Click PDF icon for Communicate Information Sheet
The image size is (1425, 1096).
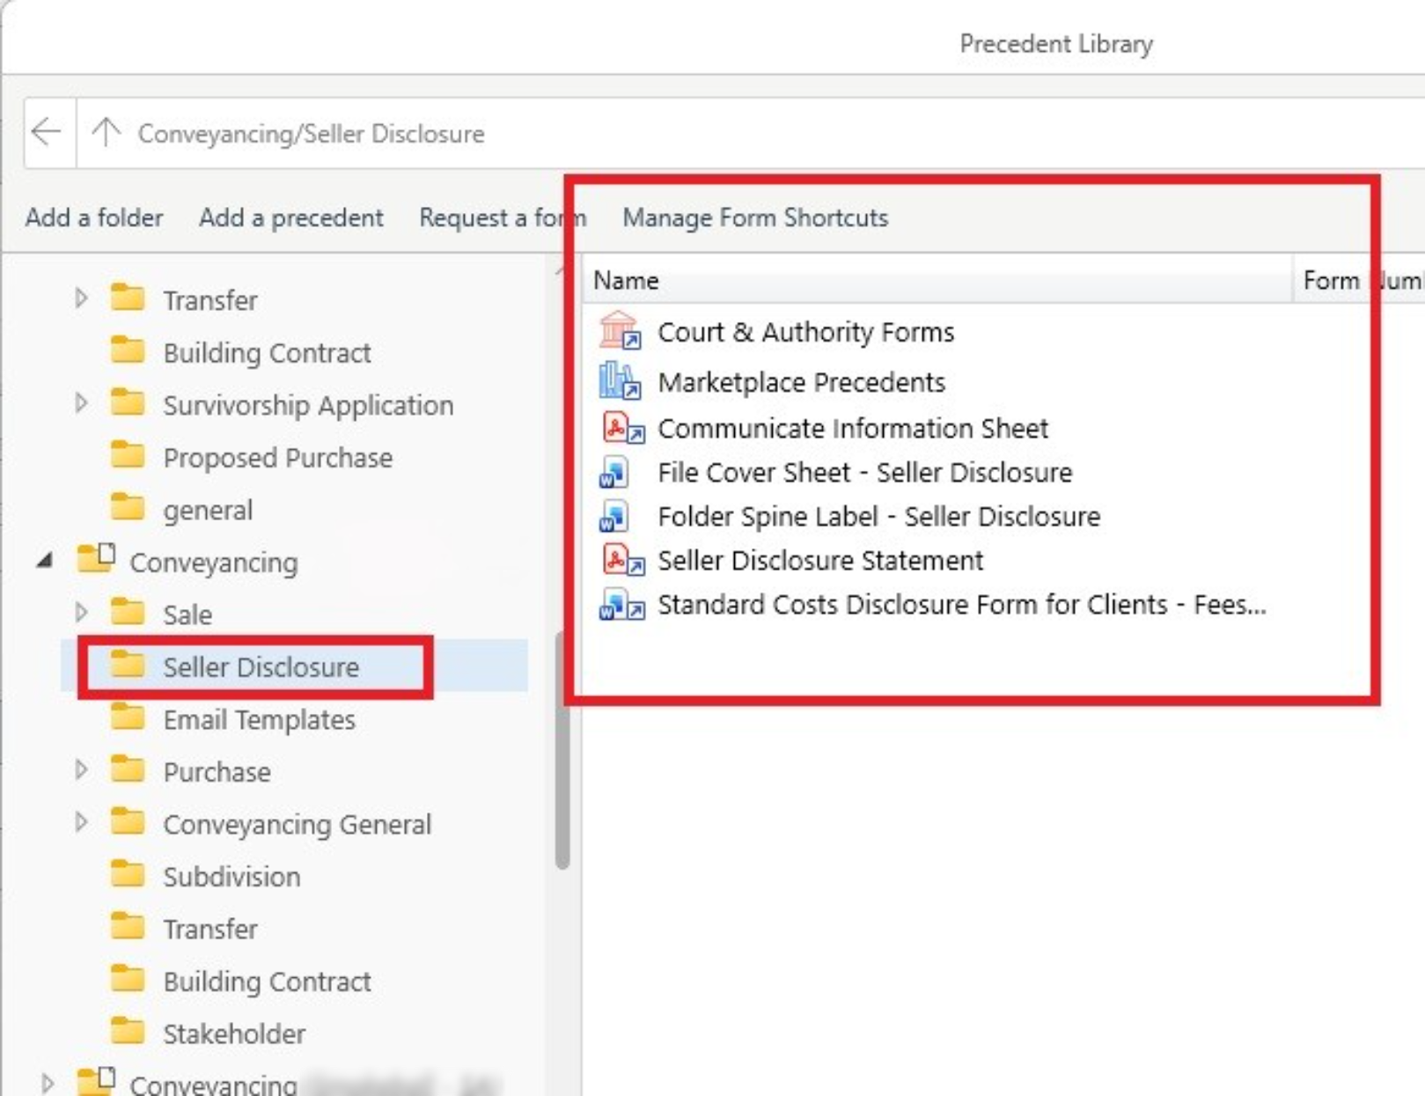pyautogui.click(x=622, y=428)
